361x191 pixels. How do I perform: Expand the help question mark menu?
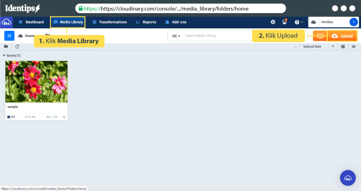pos(299,22)
